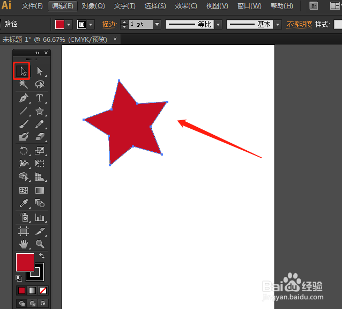Screen dimensions: 342x309
Task: Open the stroke color dropdown arrow
Action: tap(91, 24)
